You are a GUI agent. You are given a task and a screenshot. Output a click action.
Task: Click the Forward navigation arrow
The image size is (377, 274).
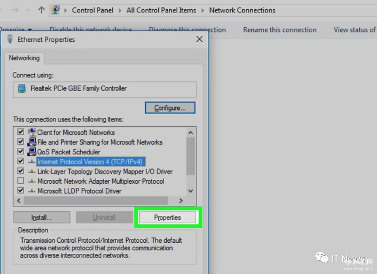15,10
